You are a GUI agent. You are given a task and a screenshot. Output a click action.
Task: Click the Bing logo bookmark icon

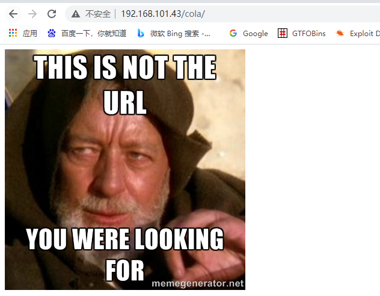tap(141, 33)
